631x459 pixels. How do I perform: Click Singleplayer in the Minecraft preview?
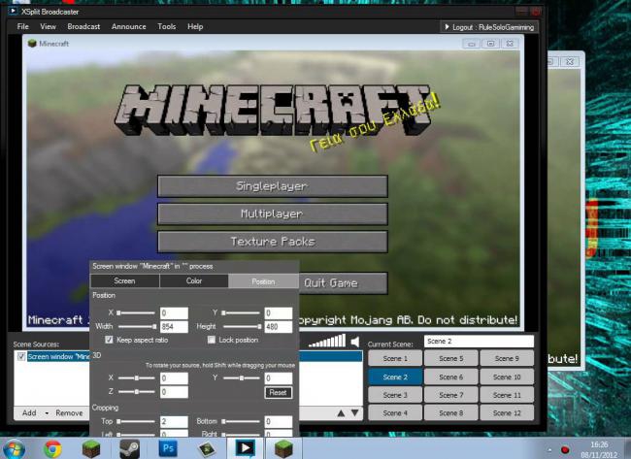273,186
